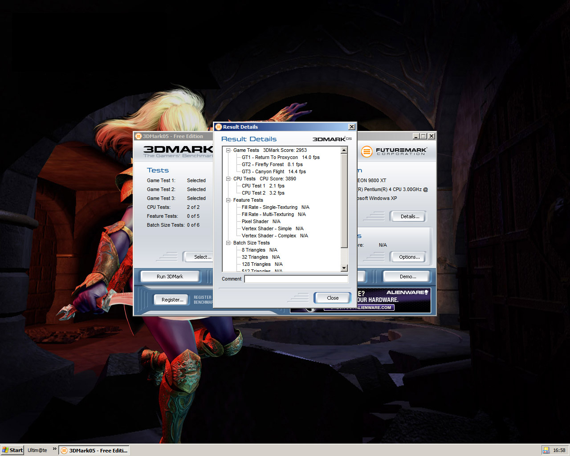Click the 3DMark05 window title bar icon
Viewport: 570px width, 456px height.
[138, 136]
